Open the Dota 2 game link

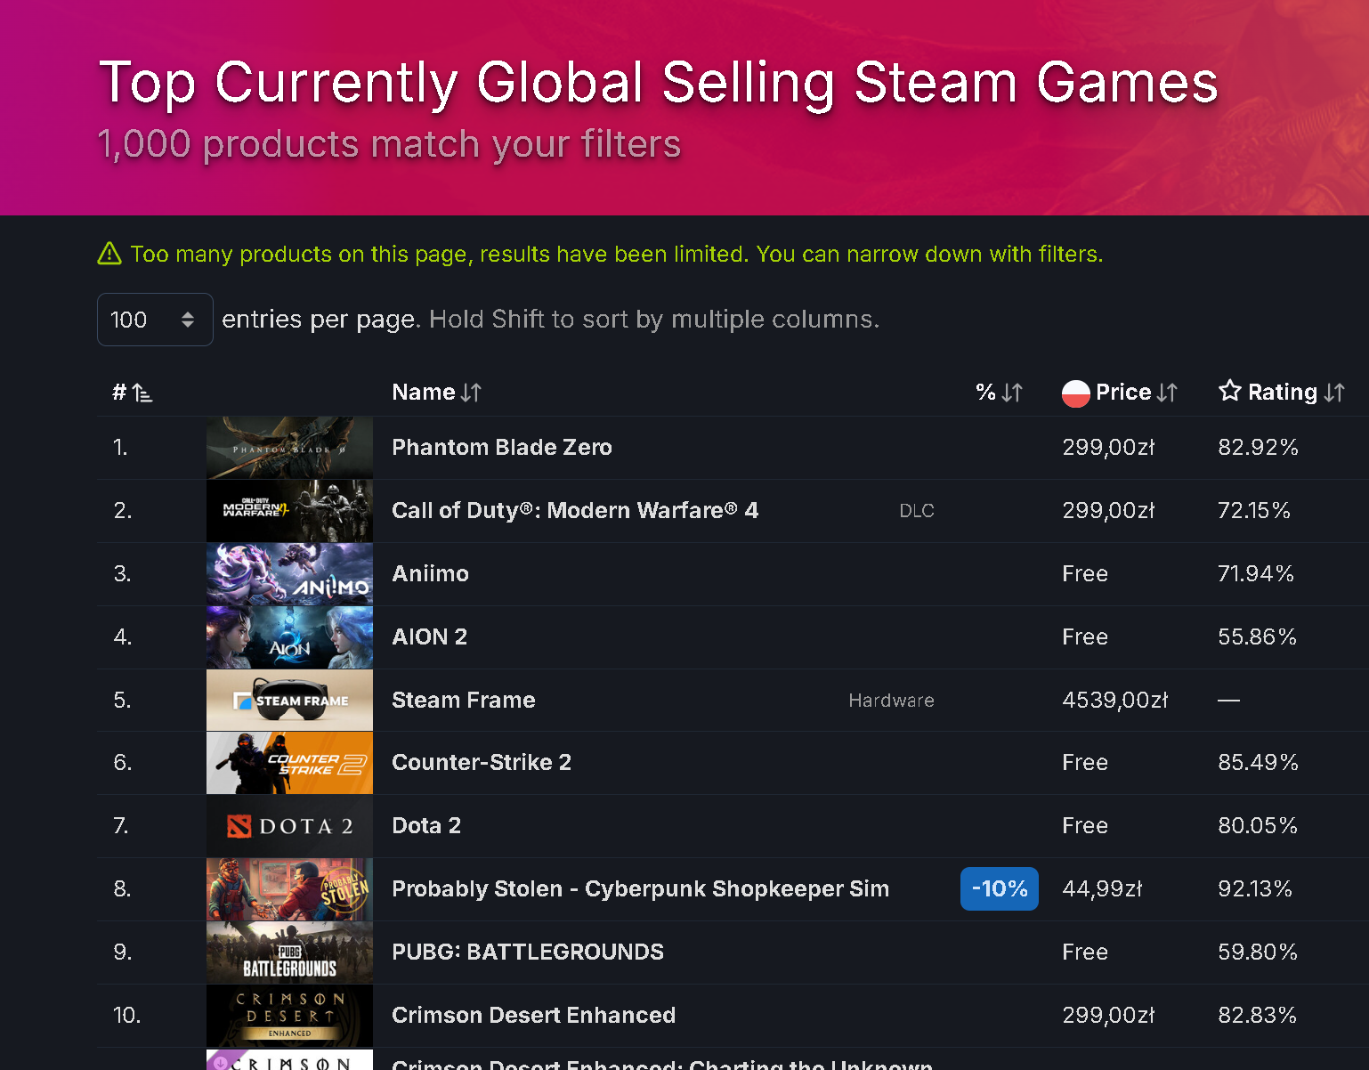pyautogui.click(x=426, y=825)
